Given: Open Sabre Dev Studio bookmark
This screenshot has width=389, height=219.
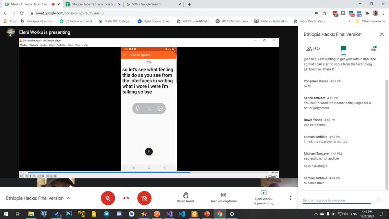Looking at the screenshot, I should click(x=310, y=21).
